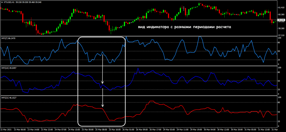The width and height of the screenshot is (286, 132).
Task: Click the horizontal current price line
Action: (140, 20)
